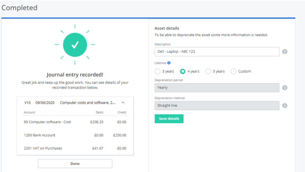Click the info icon beside Description field
305x172 pixels.
tap(285, 52)
